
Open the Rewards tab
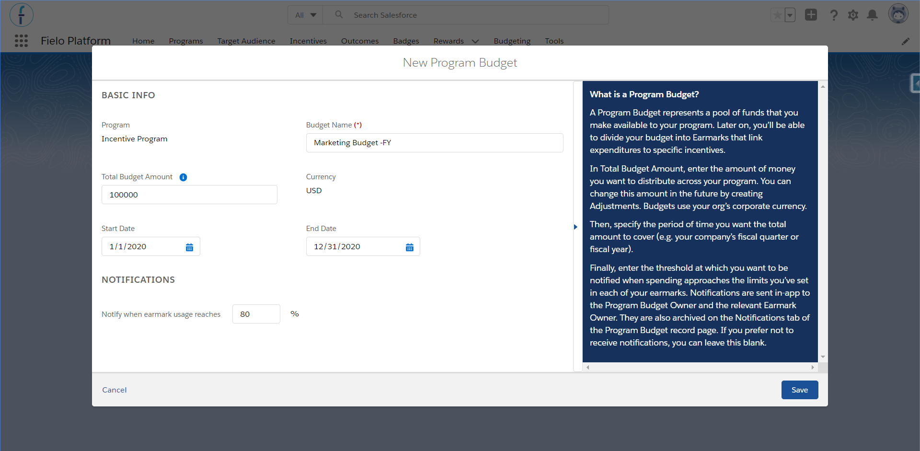click(x=448, y=41)
